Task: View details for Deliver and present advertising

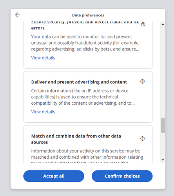Action: click(43, 112)
